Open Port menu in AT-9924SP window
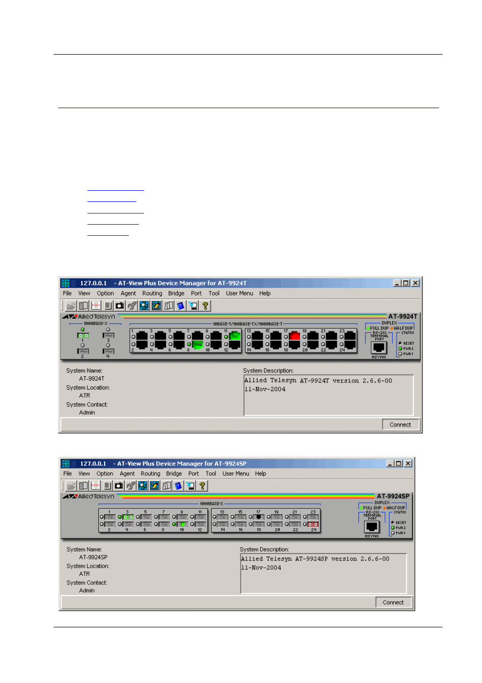The height and width of the screenshot is (683, 482). [194, 474]
